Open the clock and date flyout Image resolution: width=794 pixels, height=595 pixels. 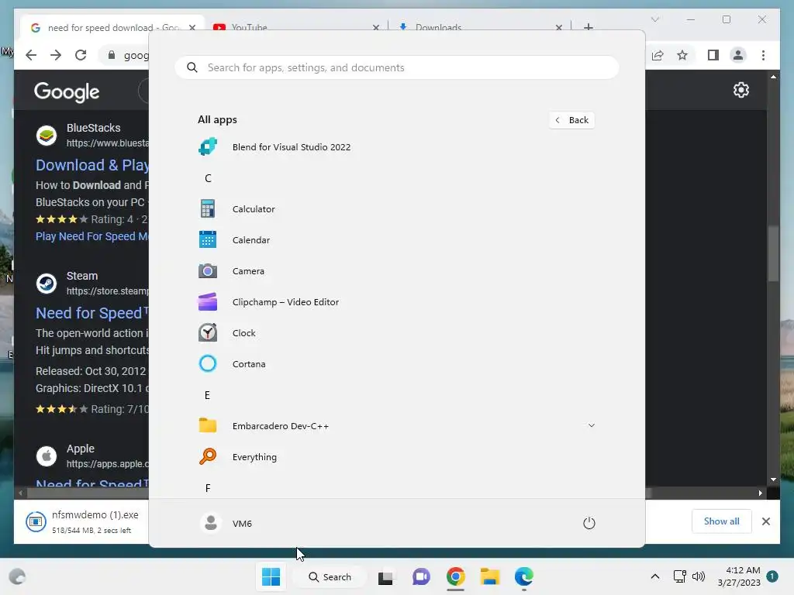[x=739, y=576]
